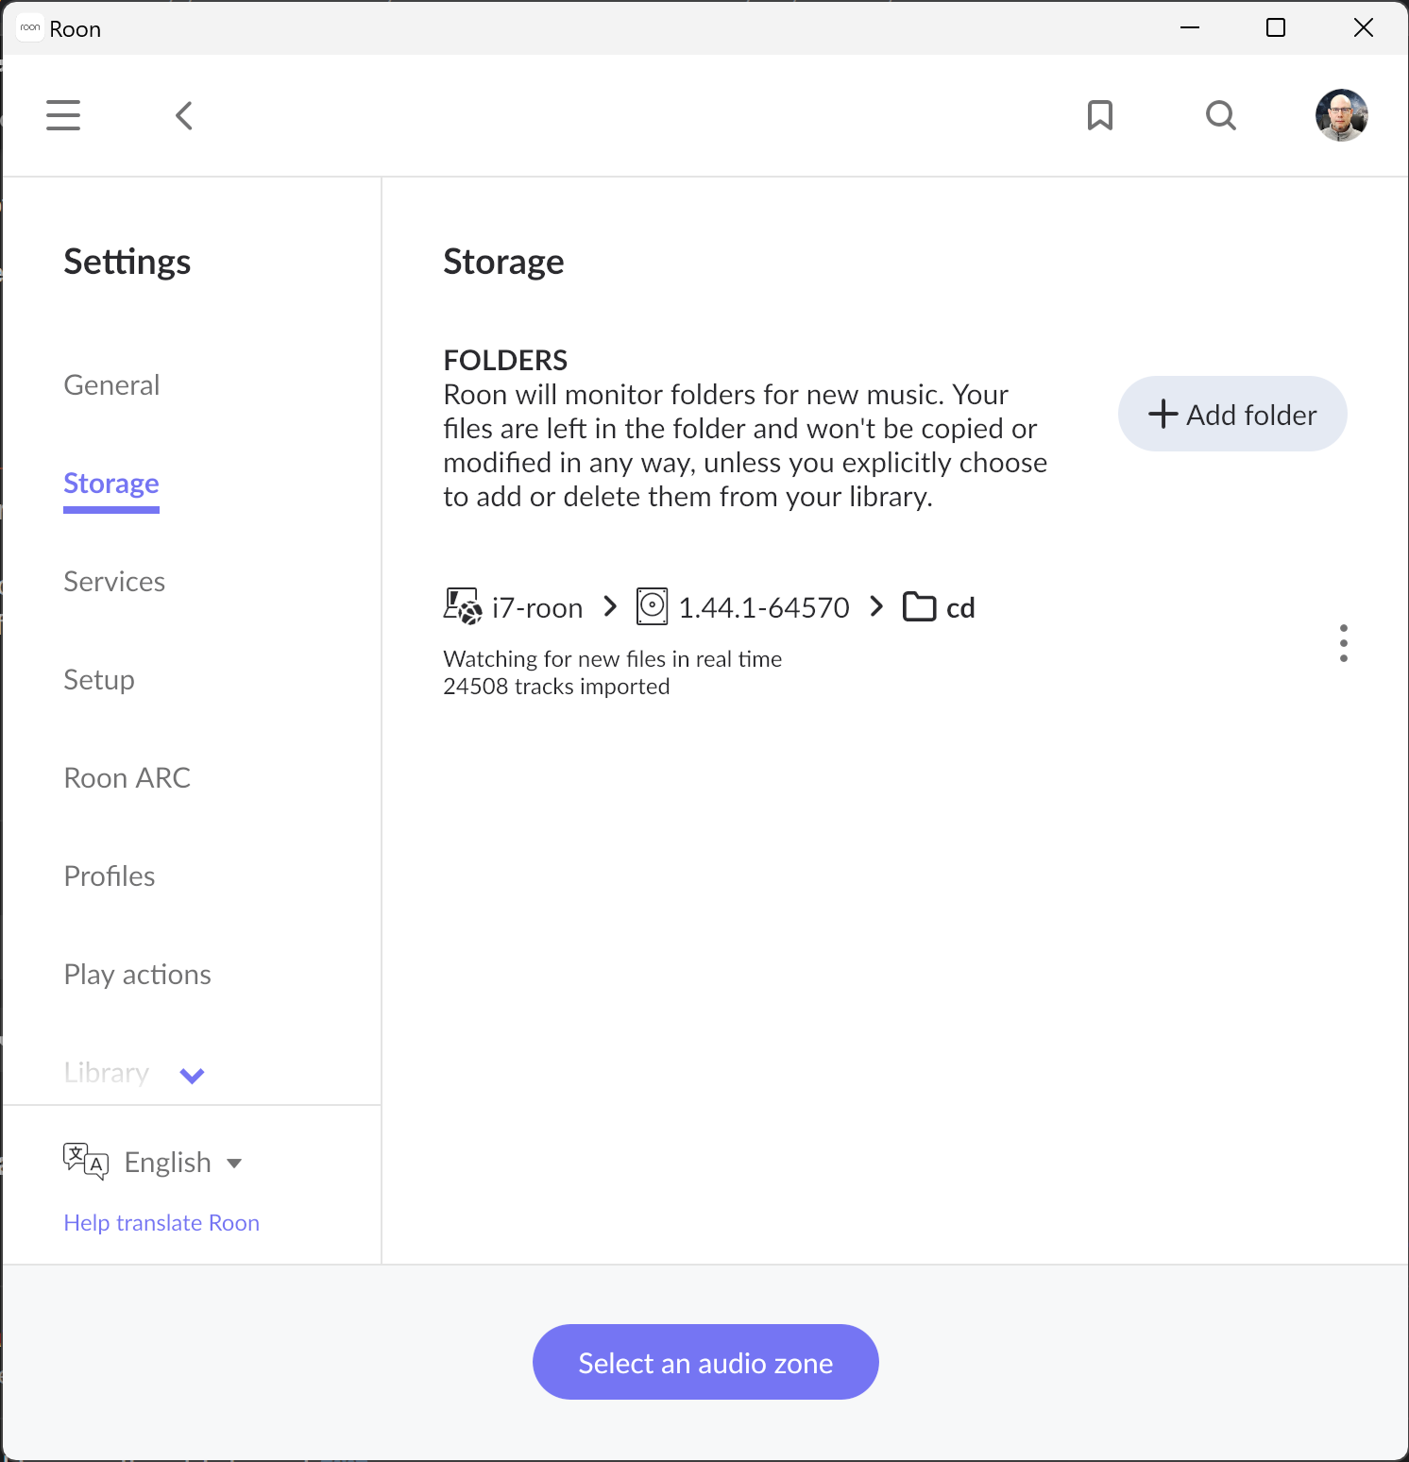Click 'Watching for new files in real time'
The image size is (1409, 1462).
613,659
